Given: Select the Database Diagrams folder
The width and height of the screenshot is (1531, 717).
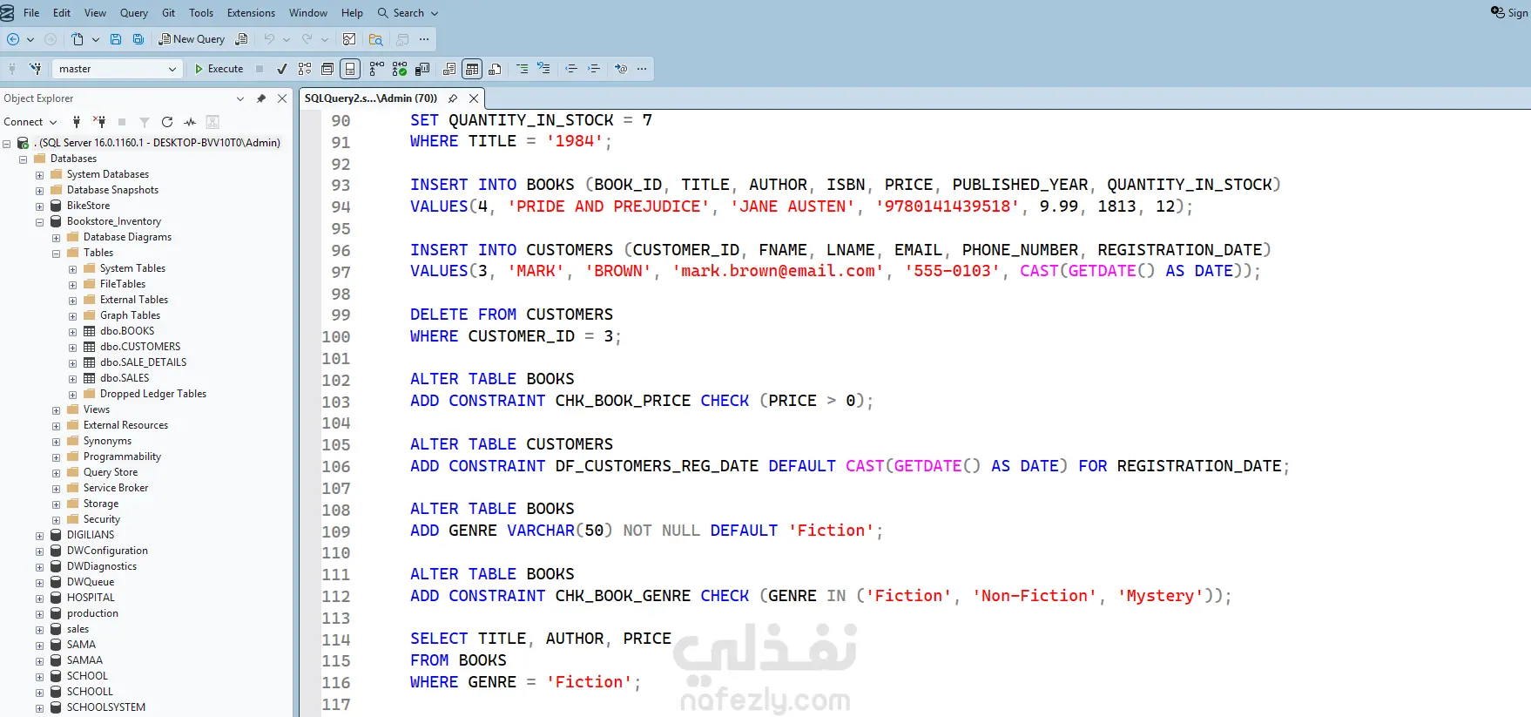Looking at the screenshot, I should (x=127, y=237).
